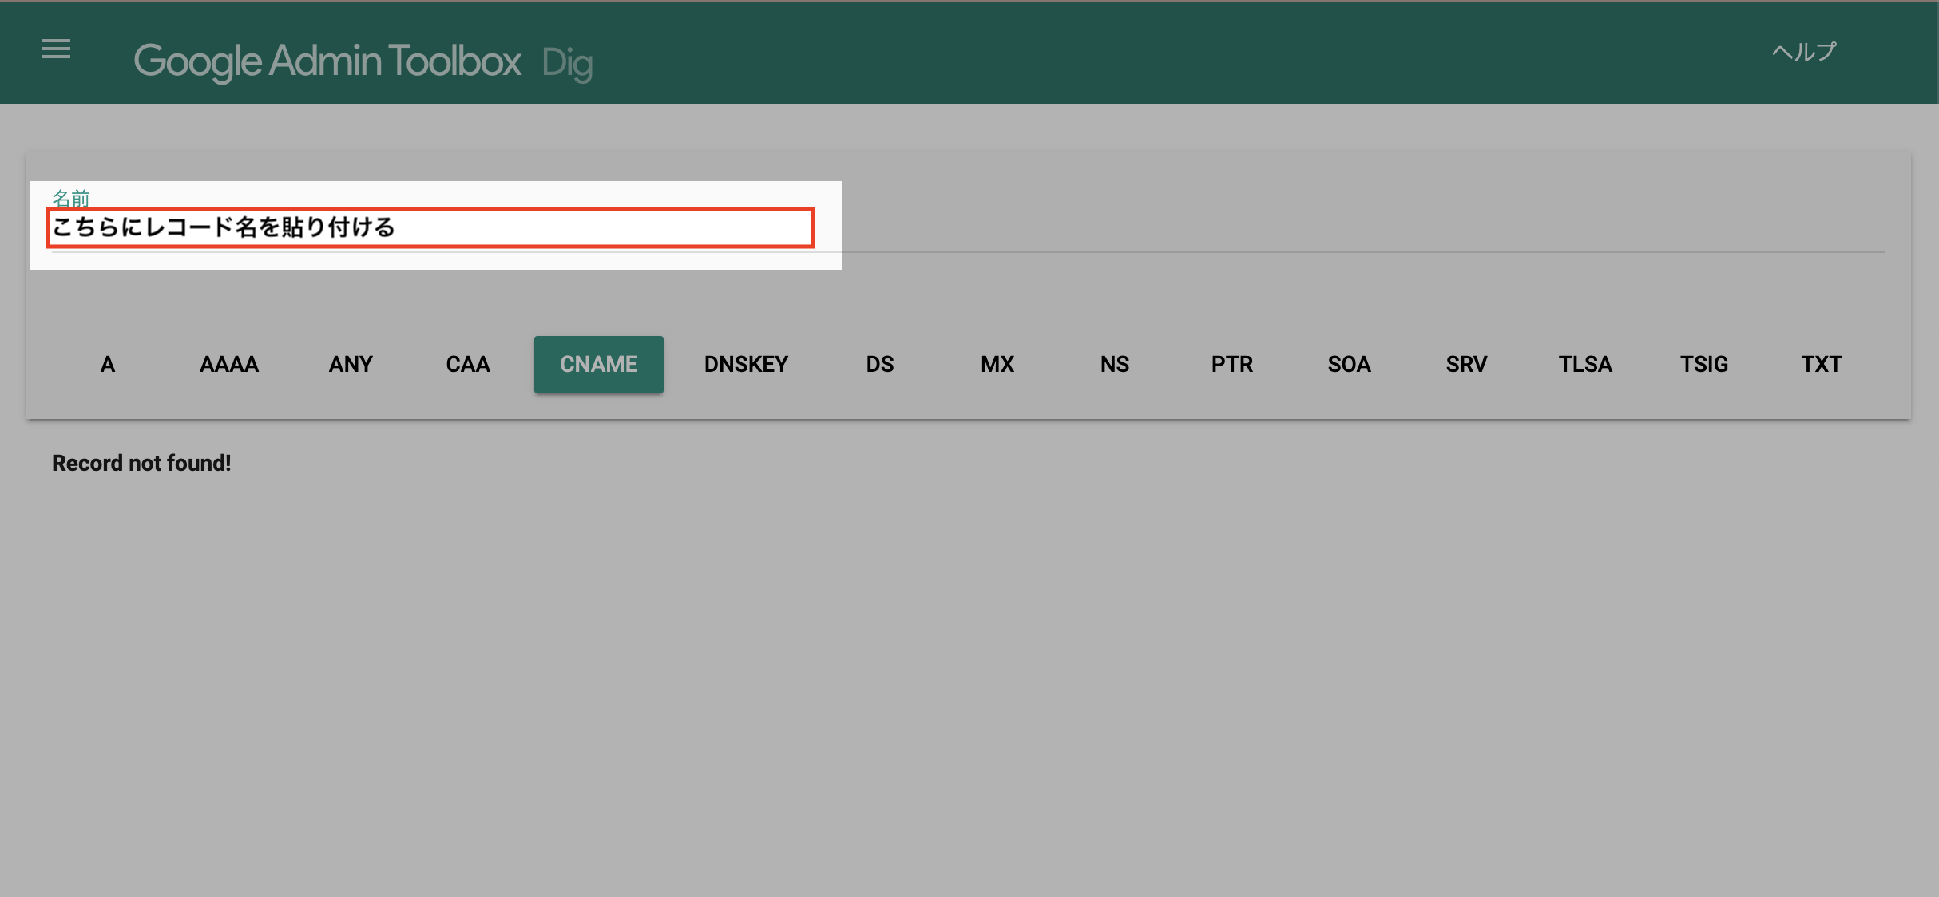Click the ヘルプ help link
The image size is (1939, 897).
click(1804, 53)
